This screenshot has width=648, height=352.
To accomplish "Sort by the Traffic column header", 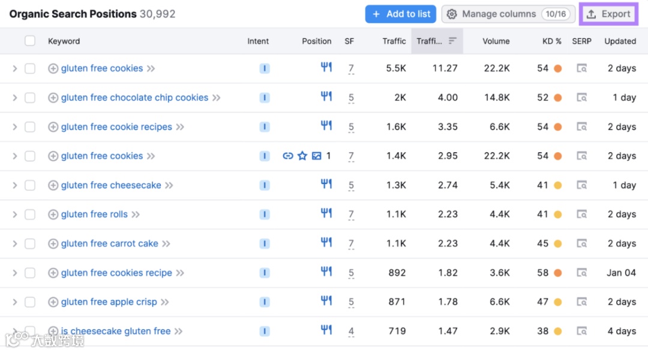I will (394, 41).
